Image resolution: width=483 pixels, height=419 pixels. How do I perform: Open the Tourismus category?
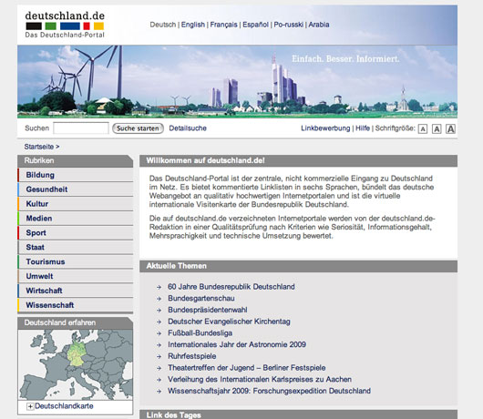[x=76, y=261]
